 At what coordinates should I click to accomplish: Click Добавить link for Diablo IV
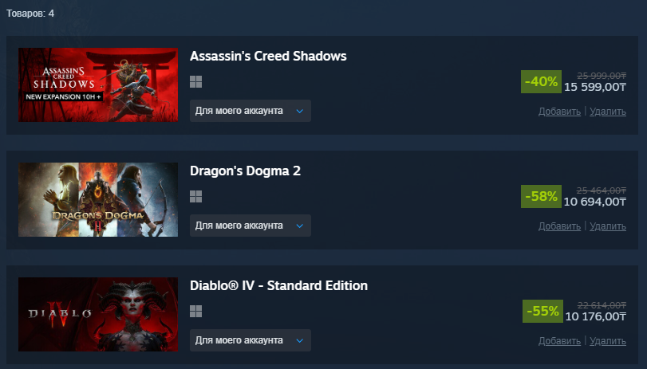click(559, 341)
